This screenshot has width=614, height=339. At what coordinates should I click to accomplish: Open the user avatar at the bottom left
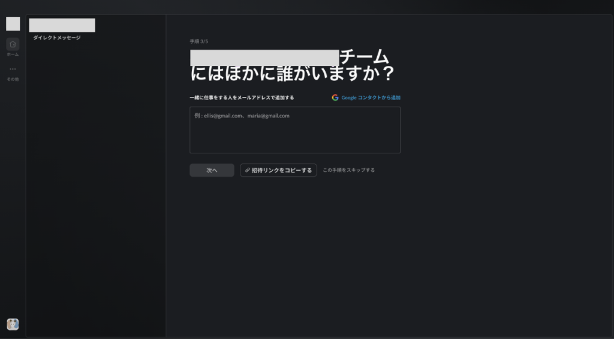pos(13,324)
